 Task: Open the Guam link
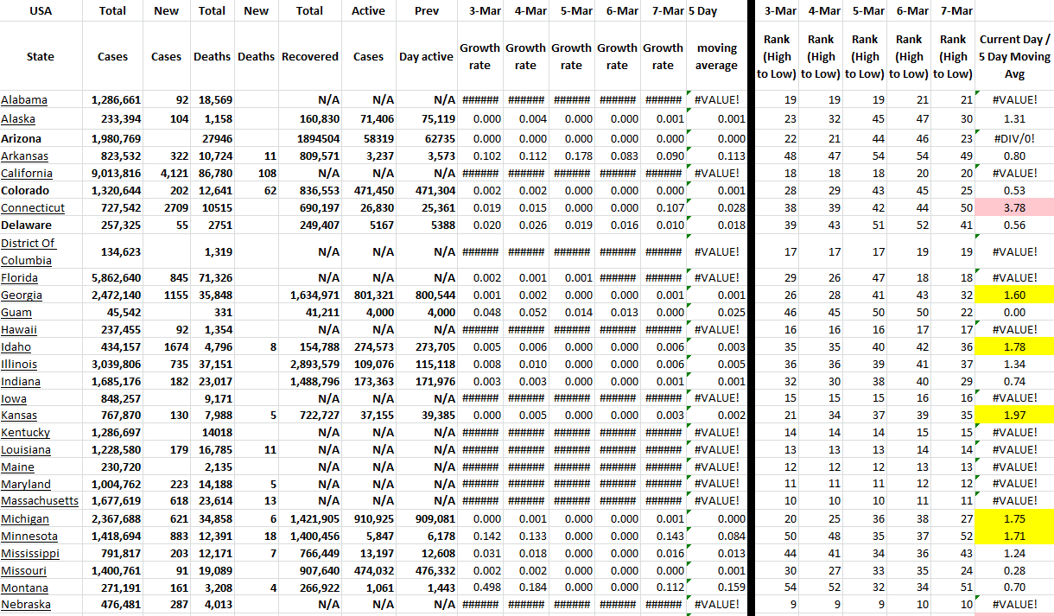16,313
